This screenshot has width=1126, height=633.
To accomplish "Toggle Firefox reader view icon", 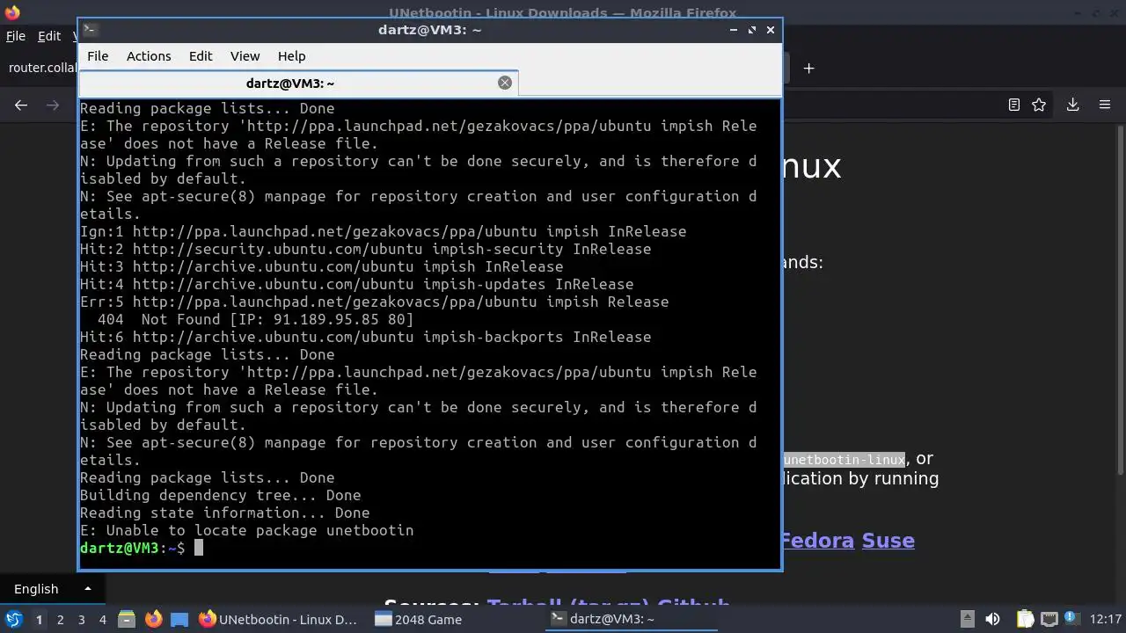I will click(x=1013, y=105).
